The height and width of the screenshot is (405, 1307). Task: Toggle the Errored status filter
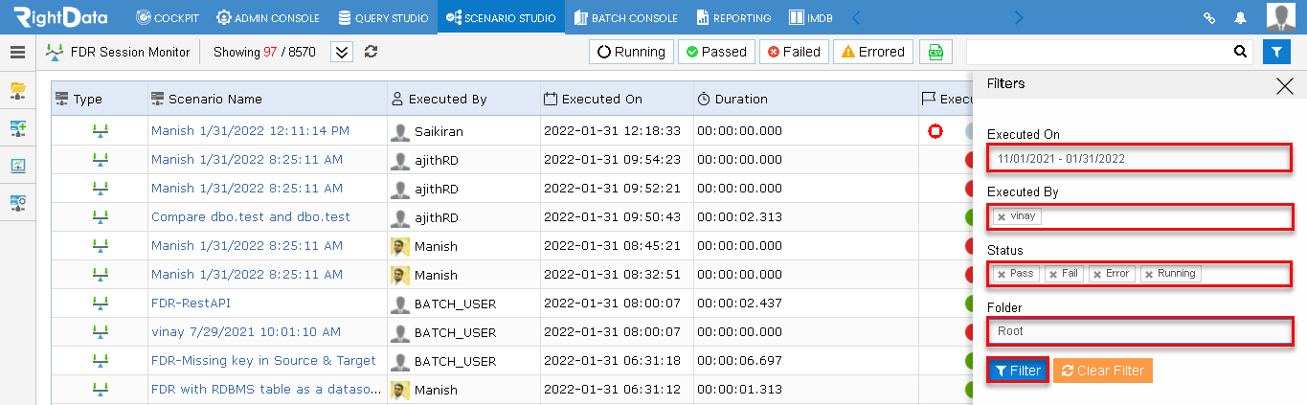[872, 52]
